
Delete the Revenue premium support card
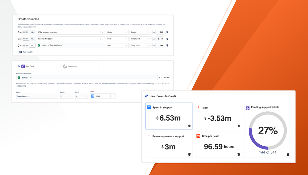pyautogui.click(x=189, y=155)
